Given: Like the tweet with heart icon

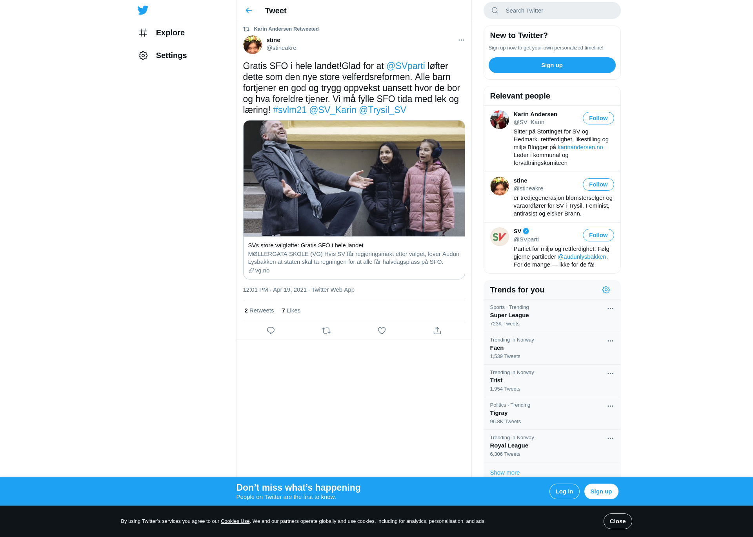Looking at the screenshot, I should 382,331.
